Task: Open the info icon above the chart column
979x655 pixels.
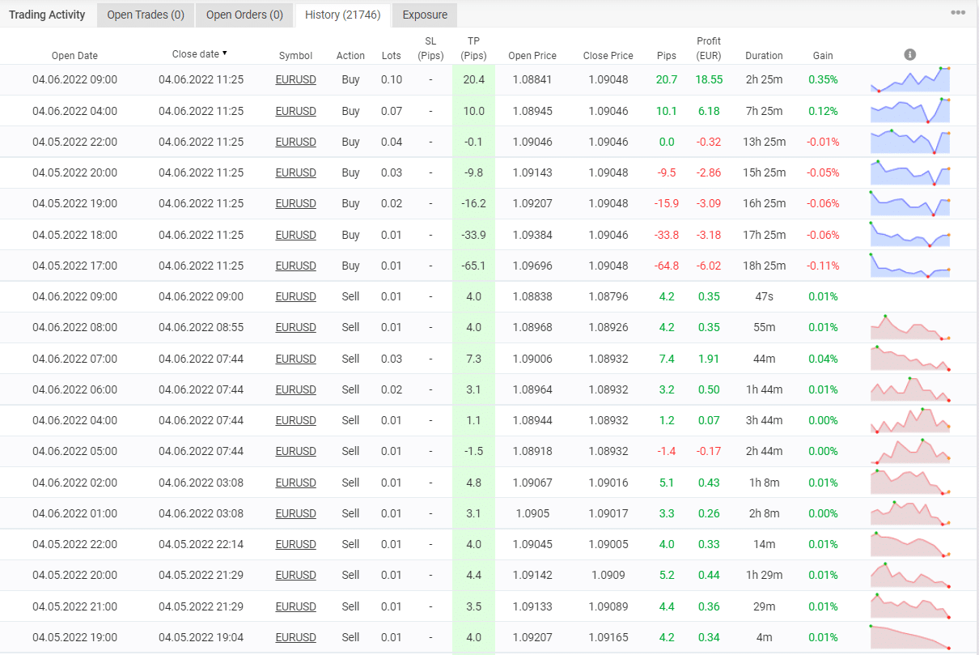Action: click(x=909, y=55)
